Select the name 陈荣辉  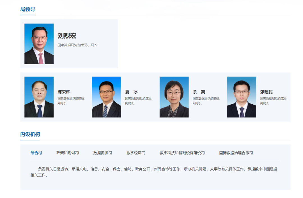(x=64, y=92)
